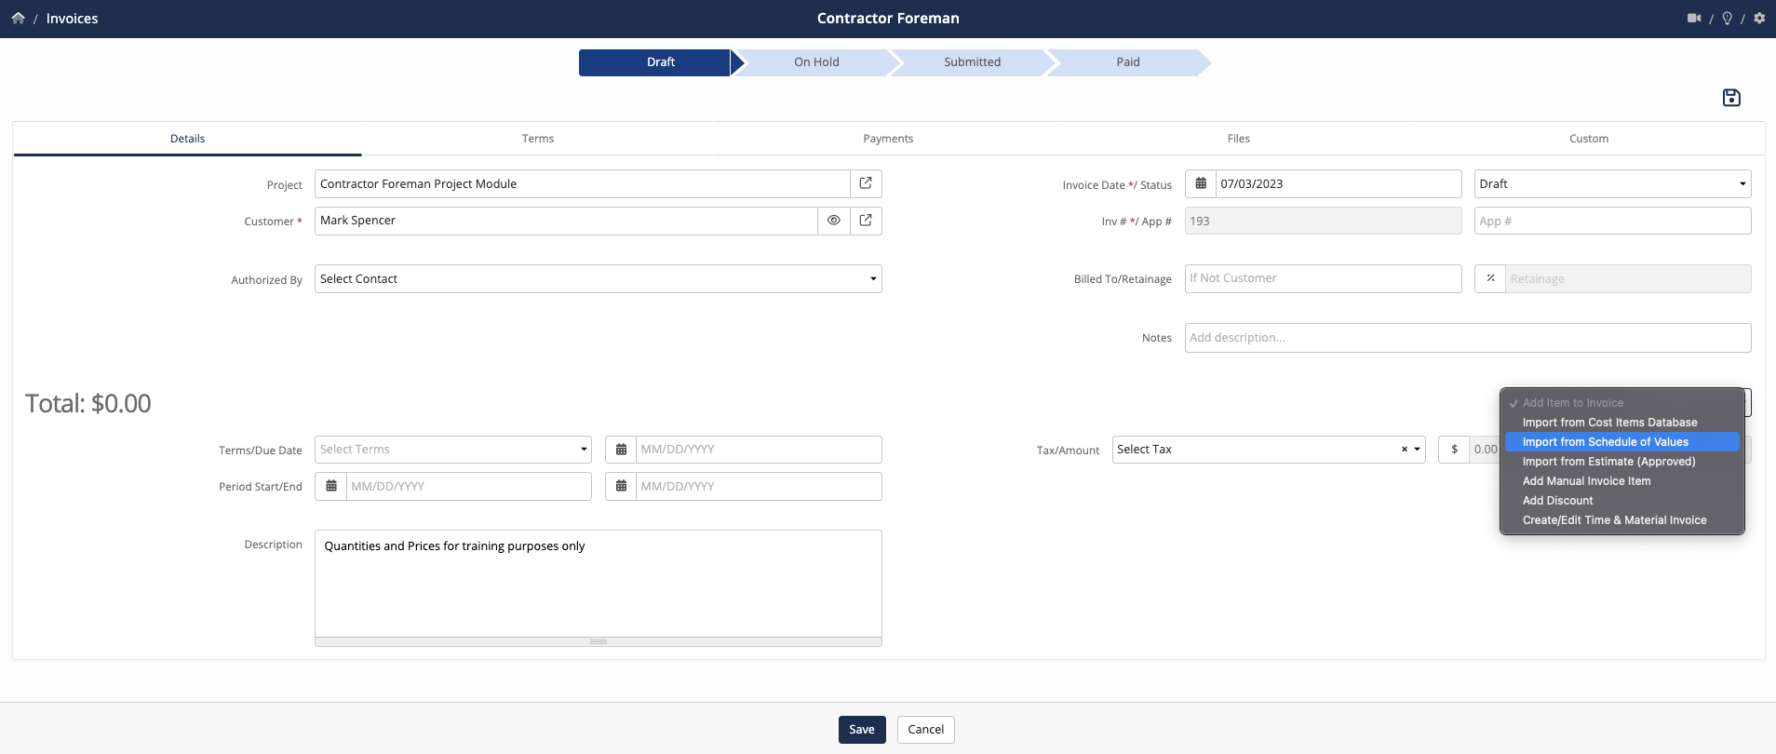Click the Project name field

(583, 183)
